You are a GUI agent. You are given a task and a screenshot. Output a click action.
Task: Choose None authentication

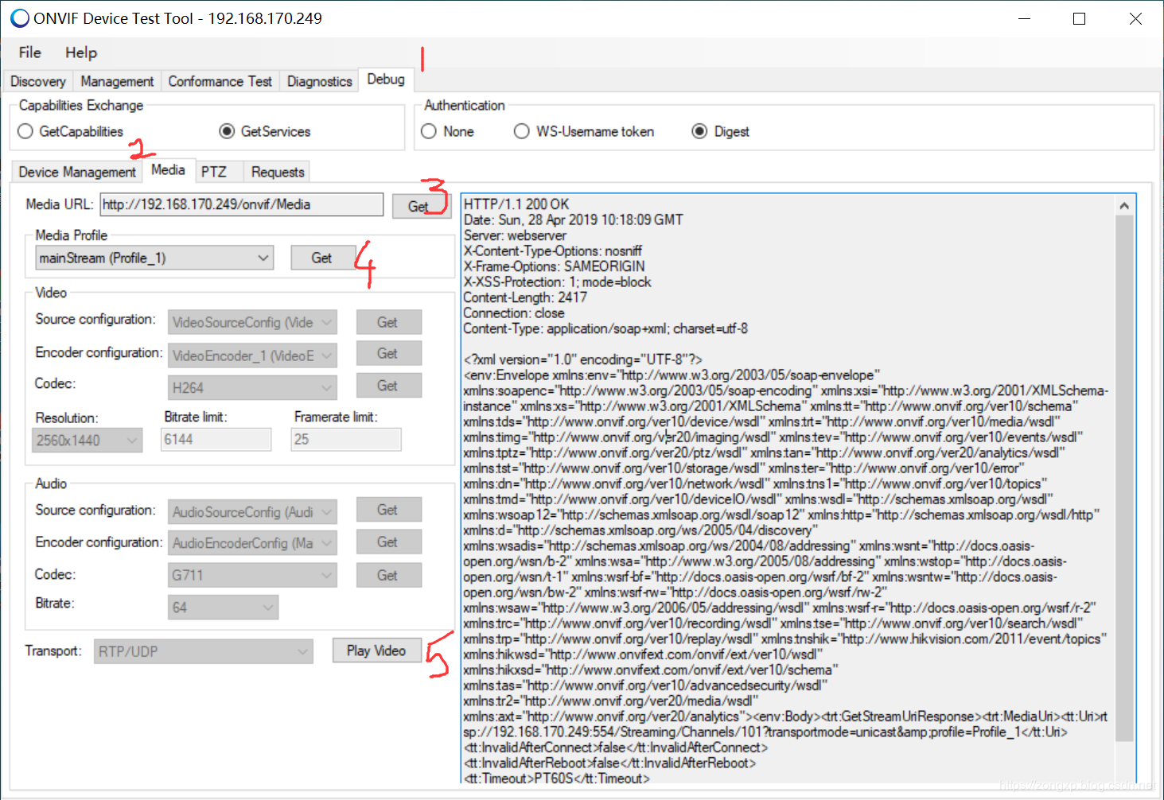447,131
